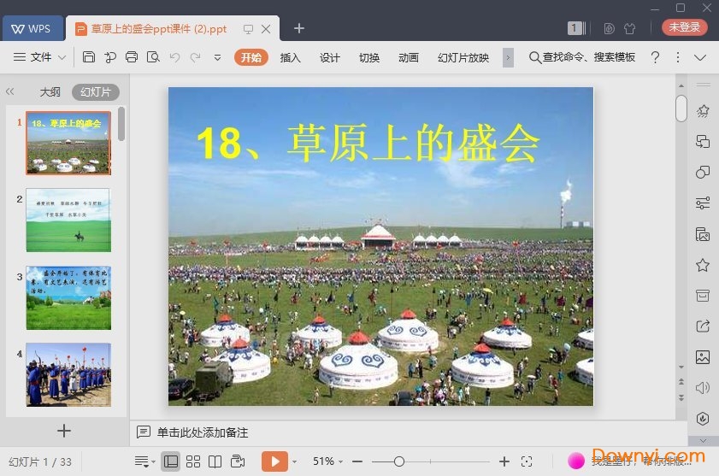Switch to 大纲 outline view
The height and width of the screenshot is (476, 719).
[50, 92]
